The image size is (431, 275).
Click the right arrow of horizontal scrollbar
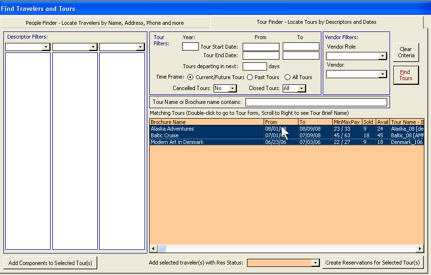pyautogui.click(x=420, y=248)
